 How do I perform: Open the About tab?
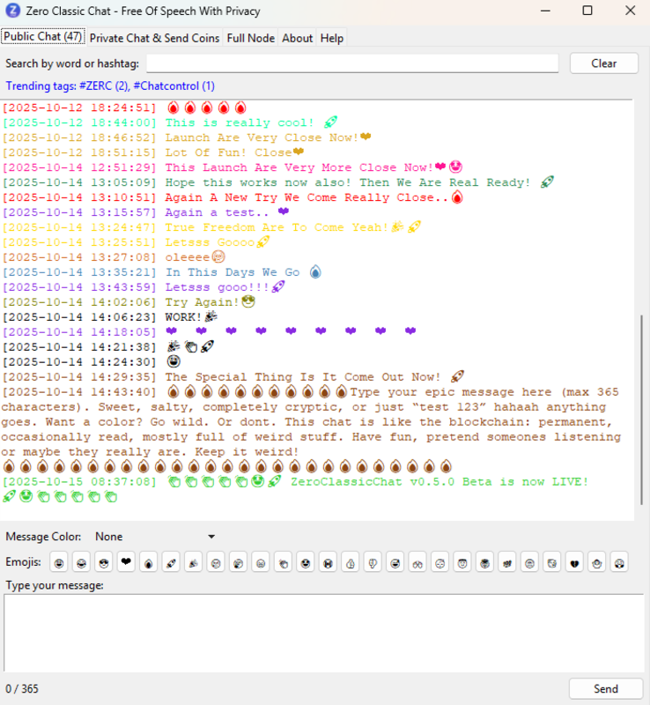click(297, 38)
